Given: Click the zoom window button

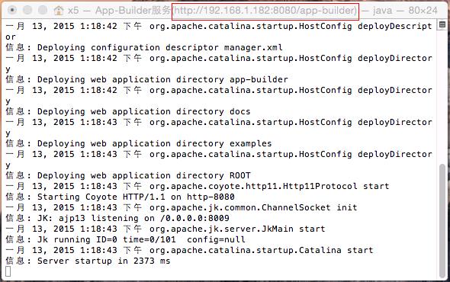Looking at the screenshot, I should [43, 10].
